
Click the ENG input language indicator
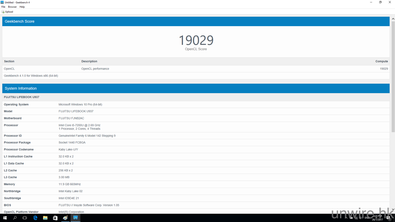[367, 218]
